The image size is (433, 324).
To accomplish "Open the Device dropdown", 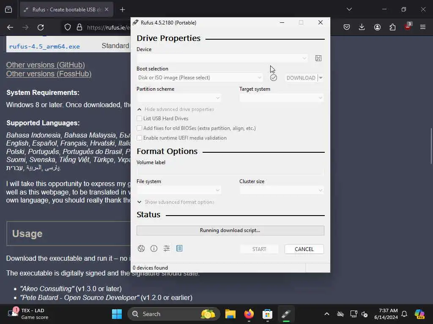I will pos(222,58).
